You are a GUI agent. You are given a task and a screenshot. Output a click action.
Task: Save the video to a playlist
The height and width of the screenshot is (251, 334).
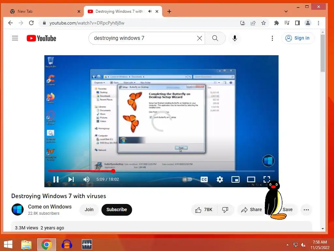[288, 209]
